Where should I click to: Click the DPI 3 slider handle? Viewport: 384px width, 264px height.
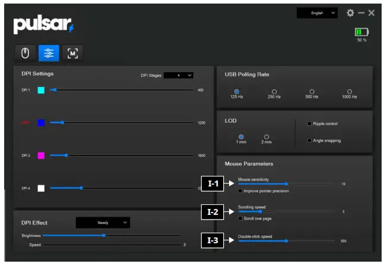pos(66,155)
